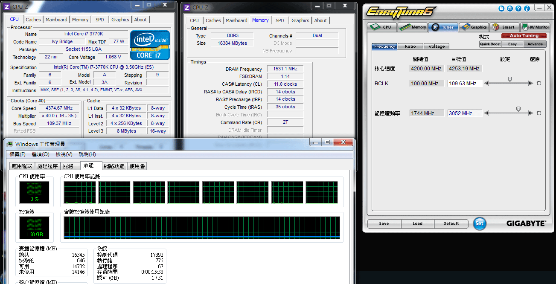
Task: Open the 檔案(F) menu in Task Manager
Action: [x=17, y=154]
